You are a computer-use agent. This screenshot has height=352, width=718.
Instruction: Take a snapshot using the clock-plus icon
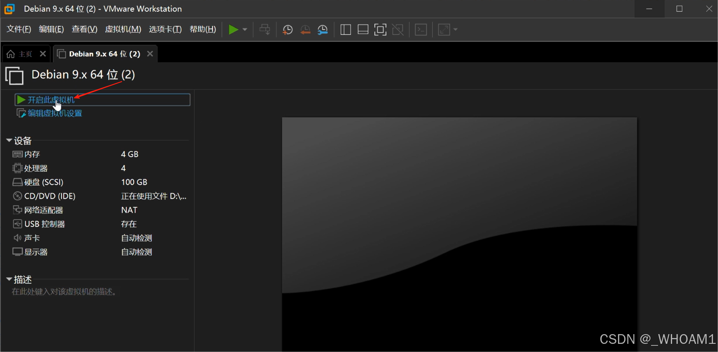pyautogui.click(x=288, y=29)
